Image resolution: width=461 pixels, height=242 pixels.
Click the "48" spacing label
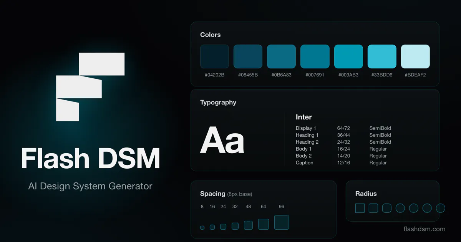[x=248, y=207]
